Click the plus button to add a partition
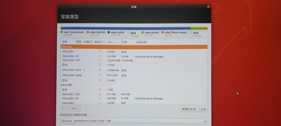The width and height of the screenshot is (281, 126). [63, 108]
